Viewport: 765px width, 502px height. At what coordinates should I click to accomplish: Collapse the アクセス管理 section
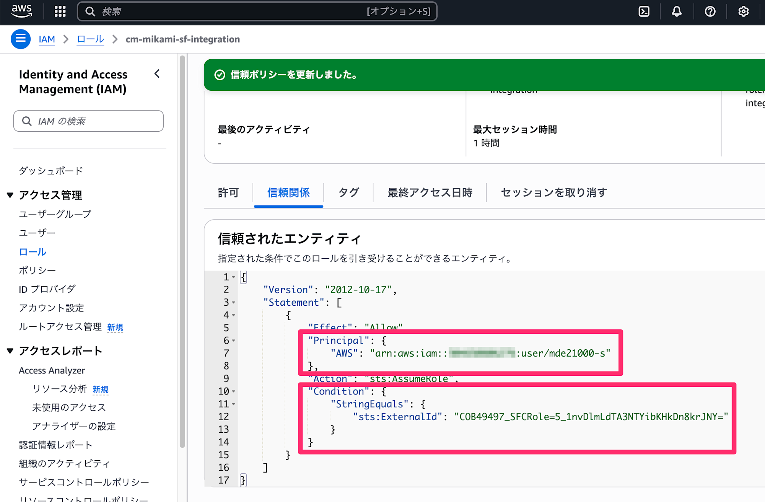pos(10,195)
